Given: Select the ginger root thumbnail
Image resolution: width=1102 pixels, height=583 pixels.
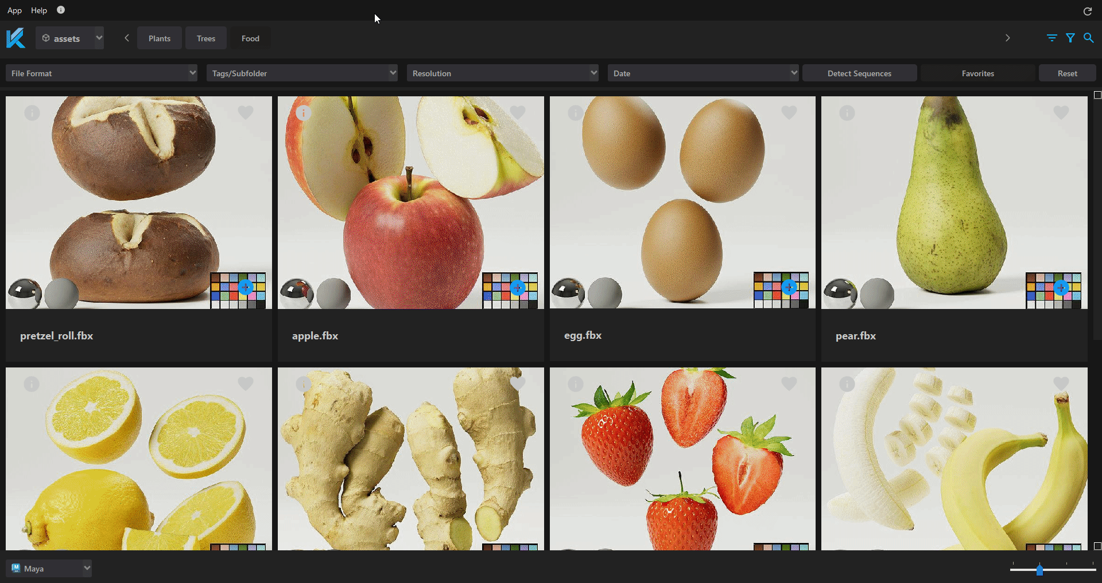Looking at the screenshot, I should 411,459.
